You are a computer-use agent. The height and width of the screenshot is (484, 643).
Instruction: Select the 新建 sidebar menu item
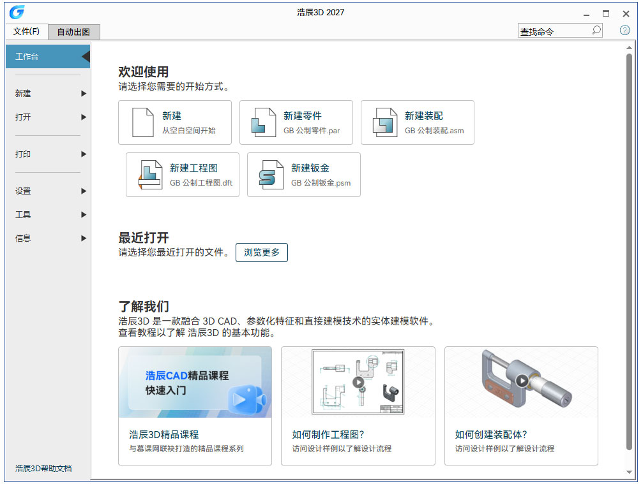tap(47, 93)
